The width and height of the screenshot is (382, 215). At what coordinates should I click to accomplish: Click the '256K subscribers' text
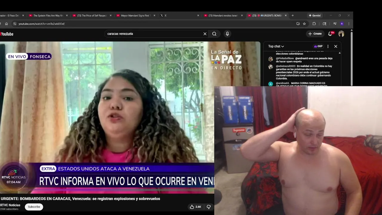(x=9, y=209)
